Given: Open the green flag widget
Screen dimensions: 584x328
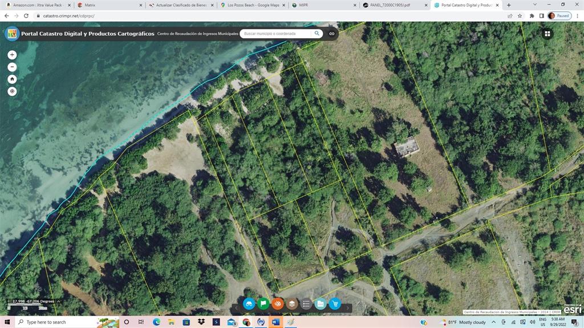Looking at the screenshot, I should 263,304.
